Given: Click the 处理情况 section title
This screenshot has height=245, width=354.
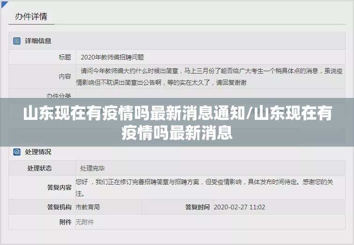Looking at the screenshot, I should [x=38, y=152].
